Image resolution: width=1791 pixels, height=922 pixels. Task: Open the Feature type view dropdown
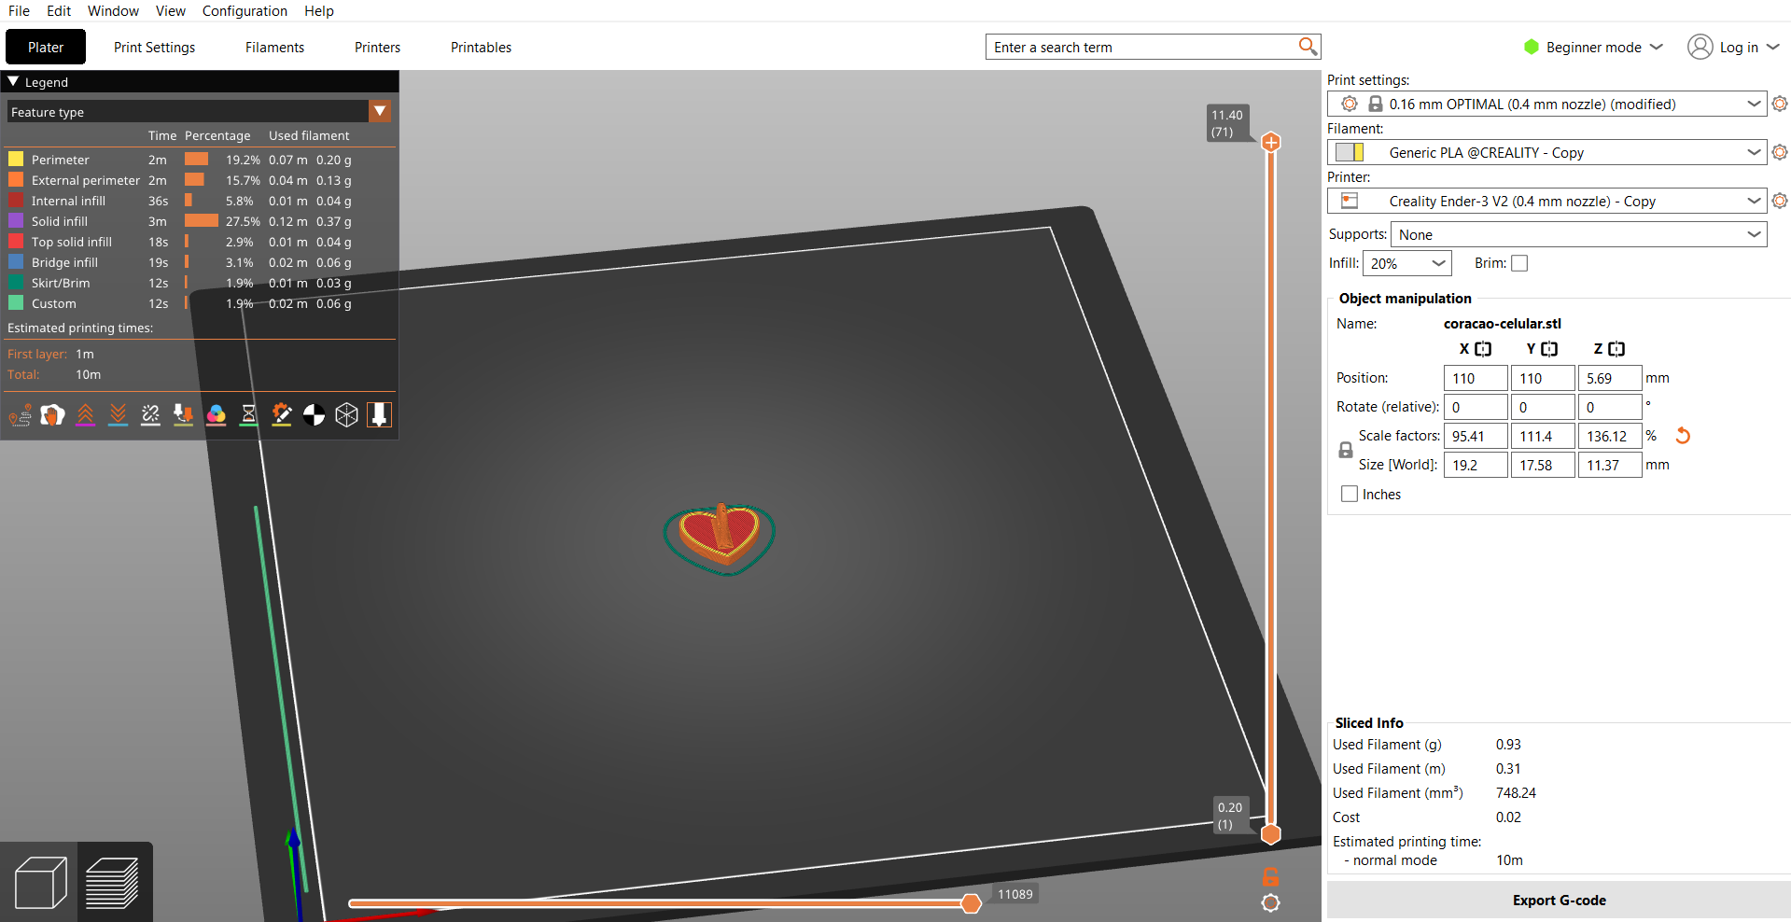pos(380,112)
